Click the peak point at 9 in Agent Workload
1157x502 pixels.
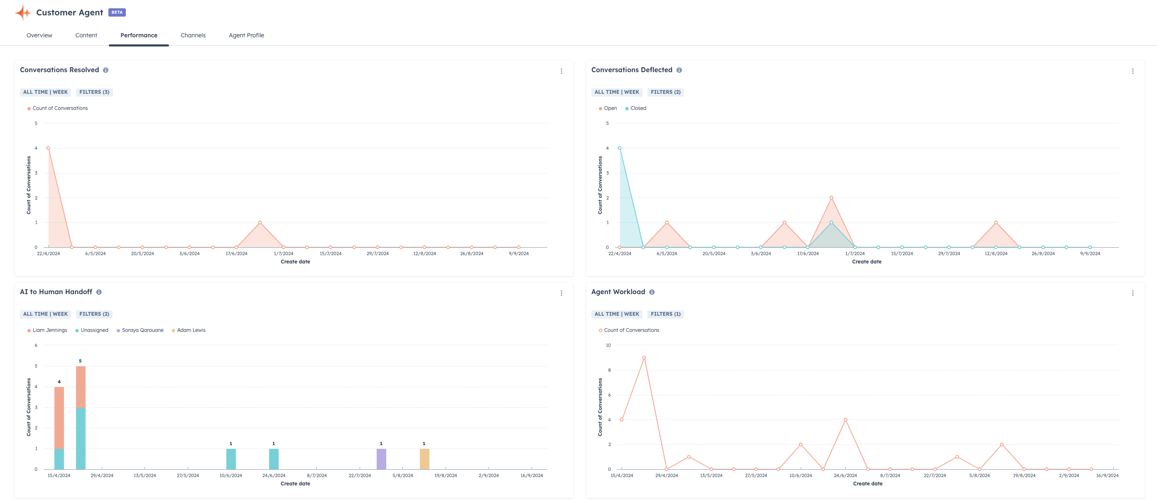point(644,358)
